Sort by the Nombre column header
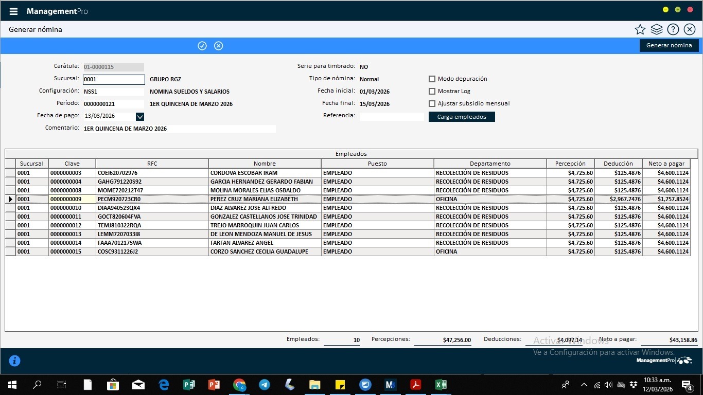This screenshot has width=703, height=395. 265,164
